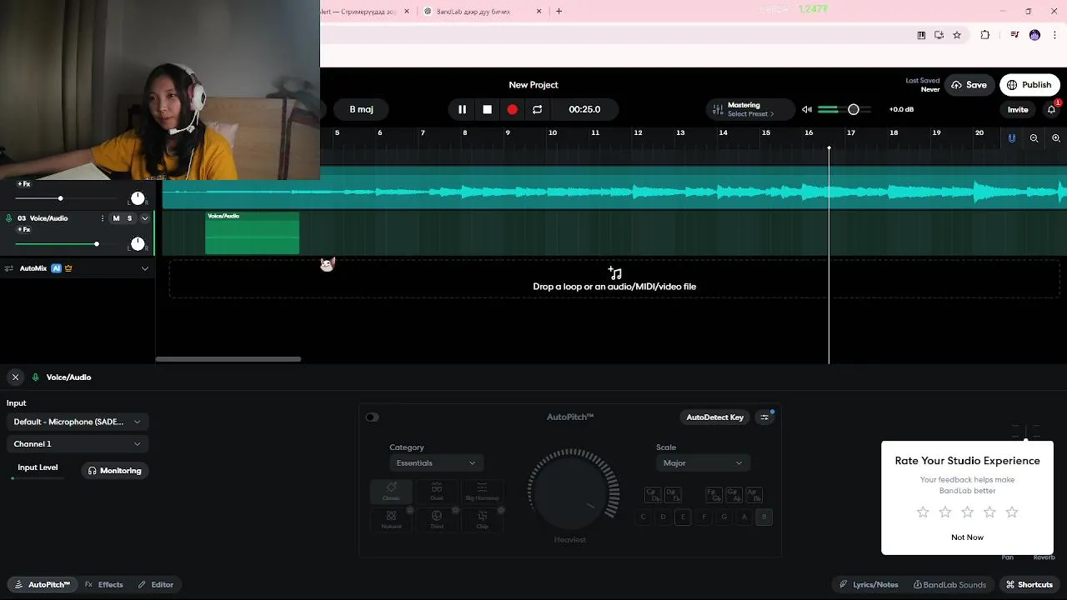Viewport: 1067px width, 600px height.
Task: Rate five stars in feedback popup
Action: 1012,512
